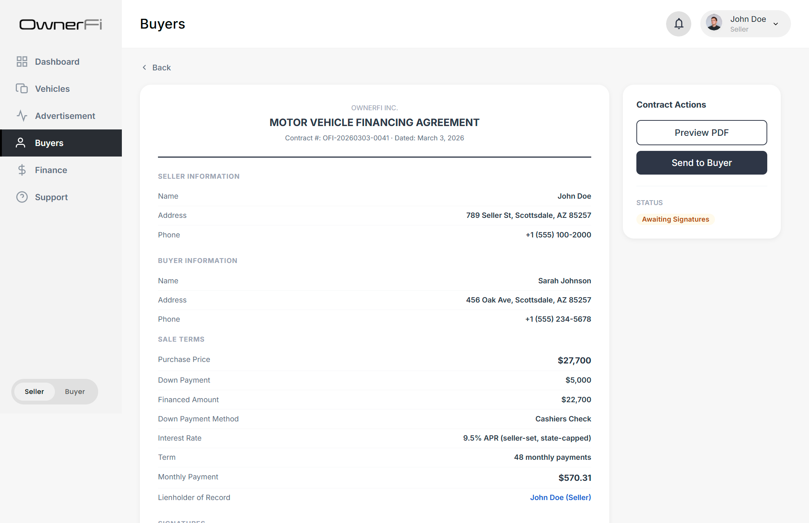The height and width of the screenshot is (523, 809).
Task: Select Buyers in the sidebar
Action: click(x=61, y=143)
